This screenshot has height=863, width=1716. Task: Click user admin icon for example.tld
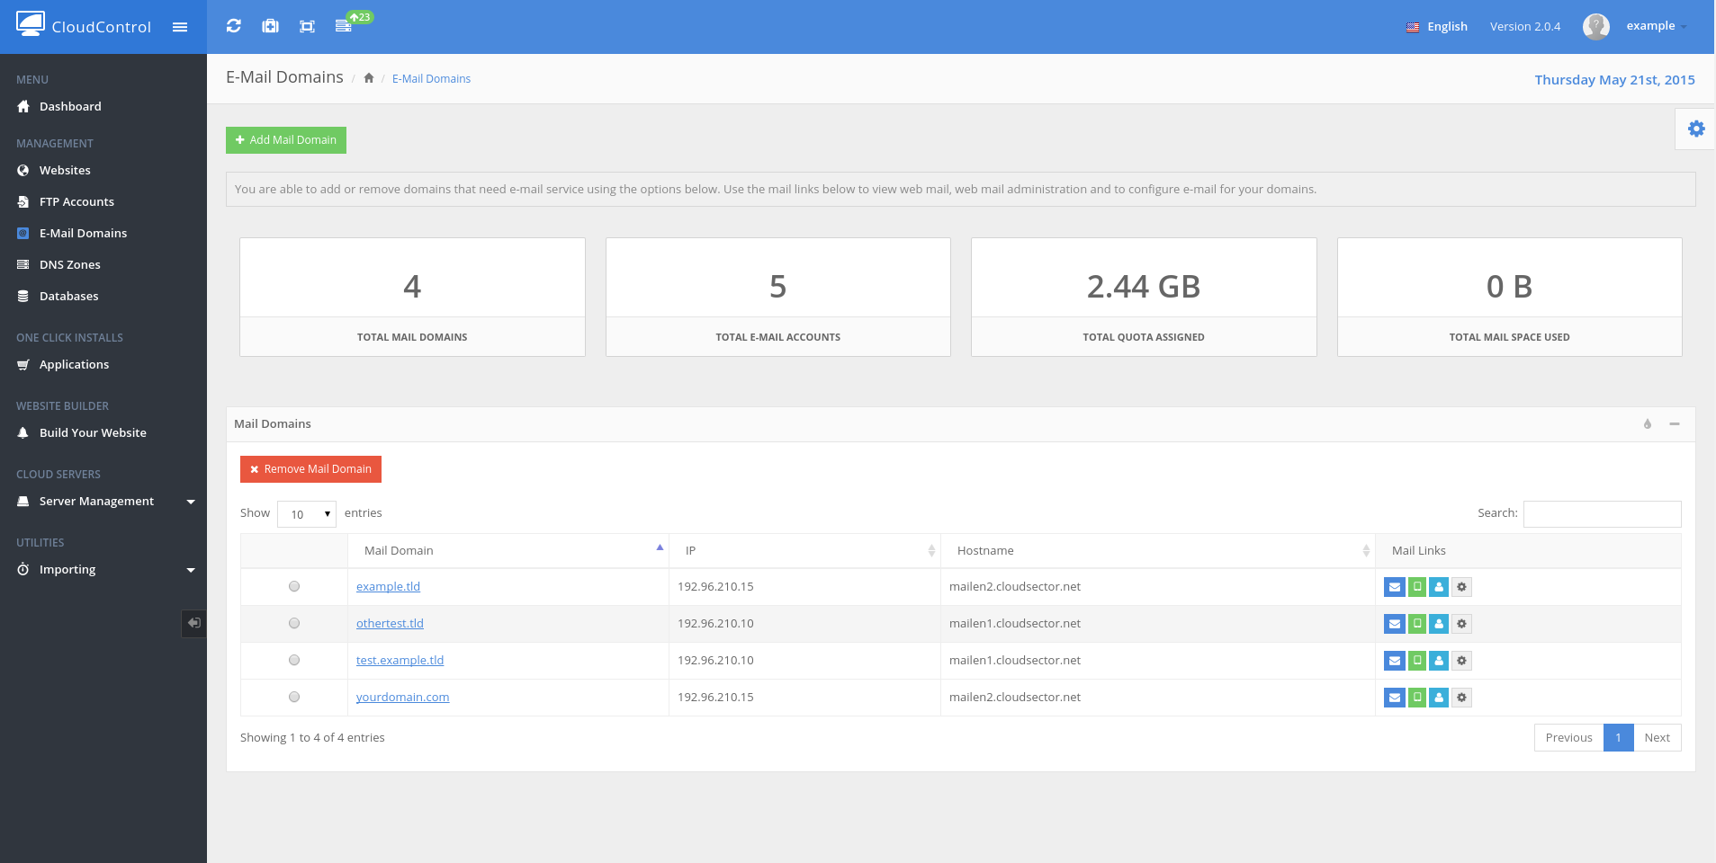point(1439,587)
